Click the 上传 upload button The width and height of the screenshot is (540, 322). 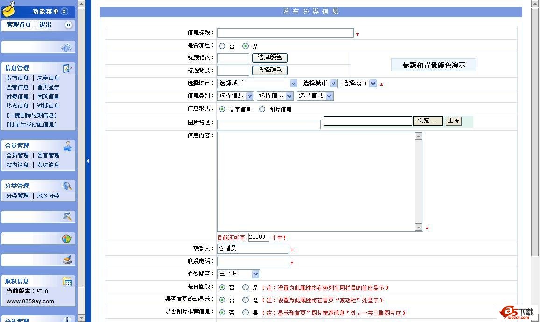(453, 121)
